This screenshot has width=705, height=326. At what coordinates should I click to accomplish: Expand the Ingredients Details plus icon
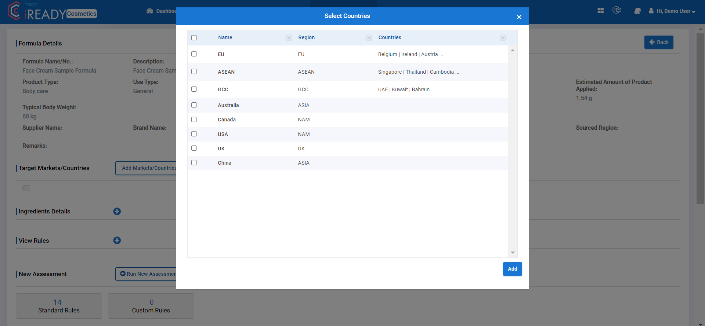click(117, 212)
